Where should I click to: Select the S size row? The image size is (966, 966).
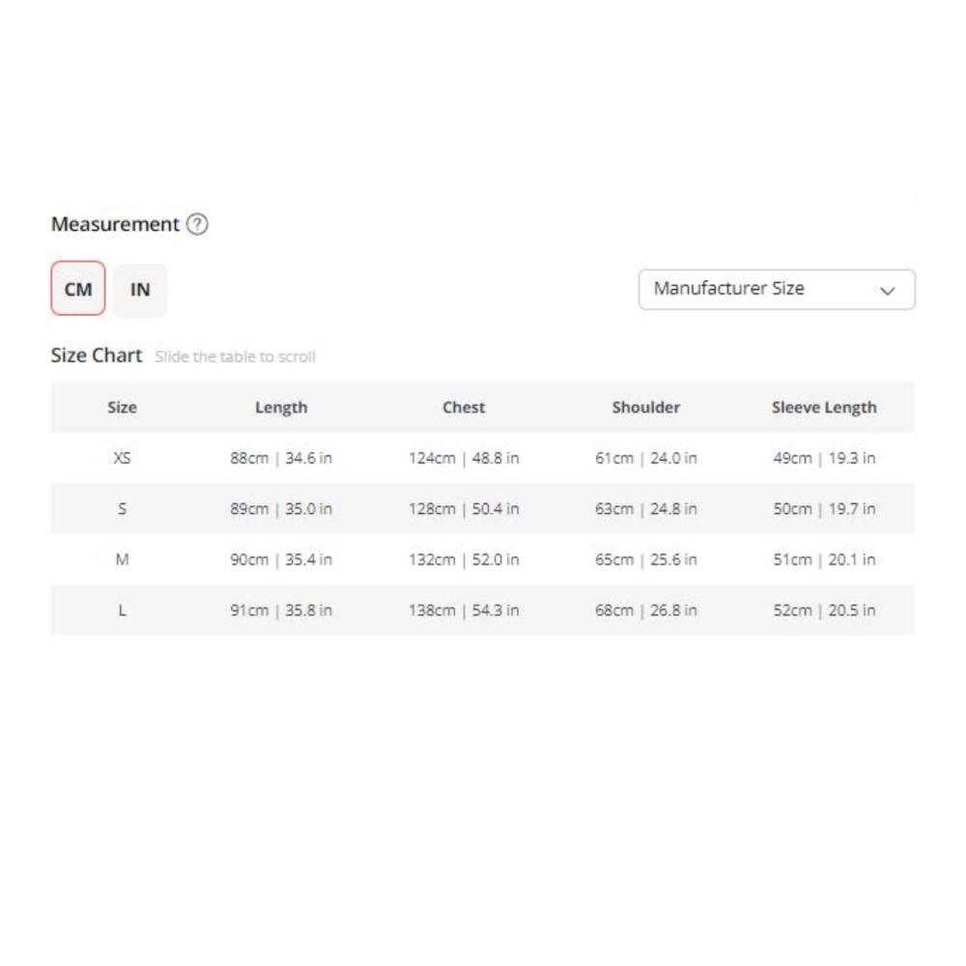(122, 508)
